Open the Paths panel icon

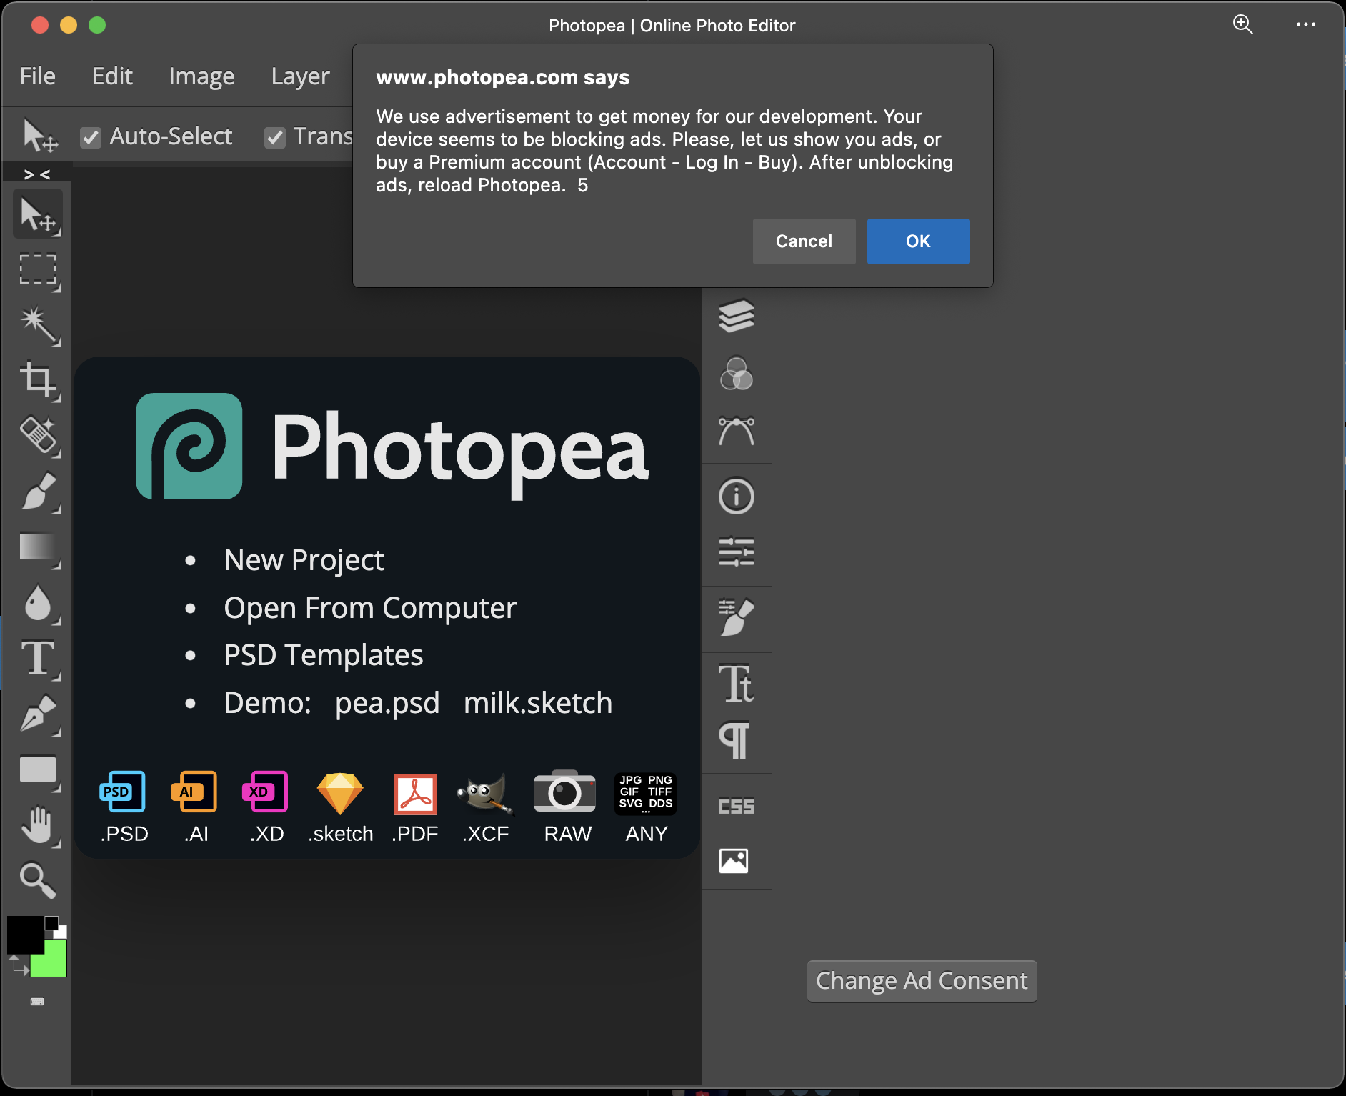click(x=737, y=431)
